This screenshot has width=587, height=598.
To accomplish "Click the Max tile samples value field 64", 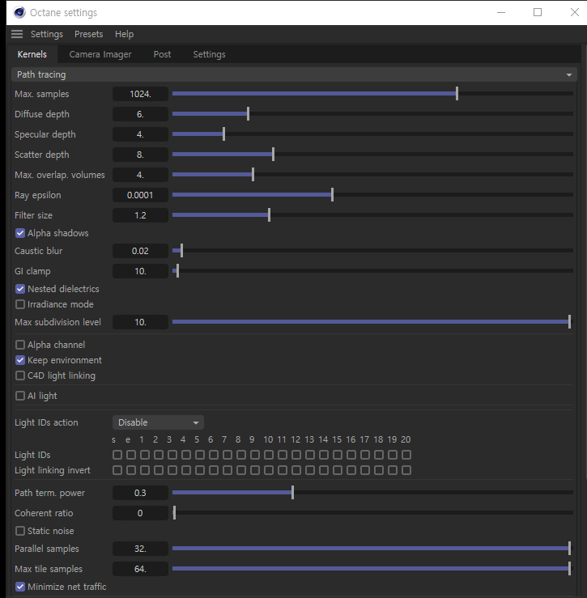I will [x=140, y=569].
